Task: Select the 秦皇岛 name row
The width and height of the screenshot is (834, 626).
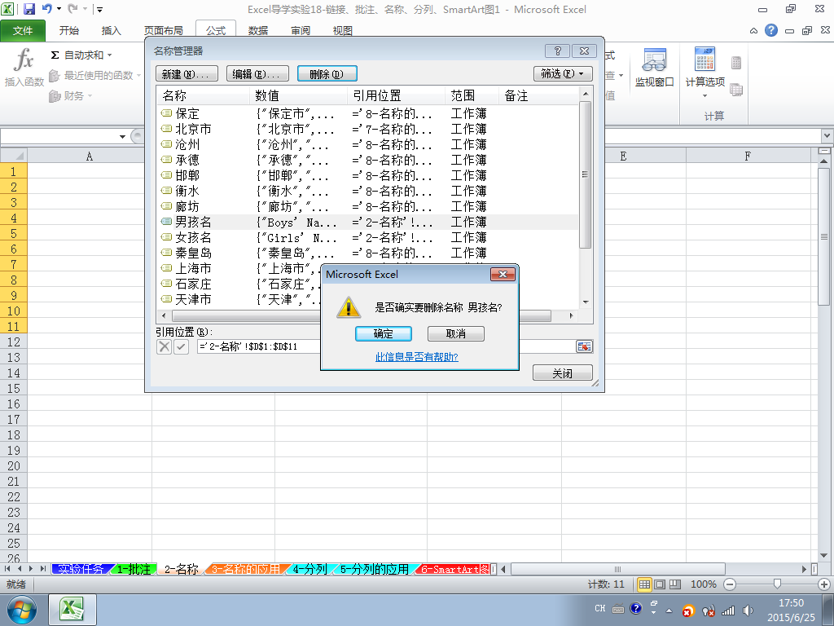Action: [367, 253]
